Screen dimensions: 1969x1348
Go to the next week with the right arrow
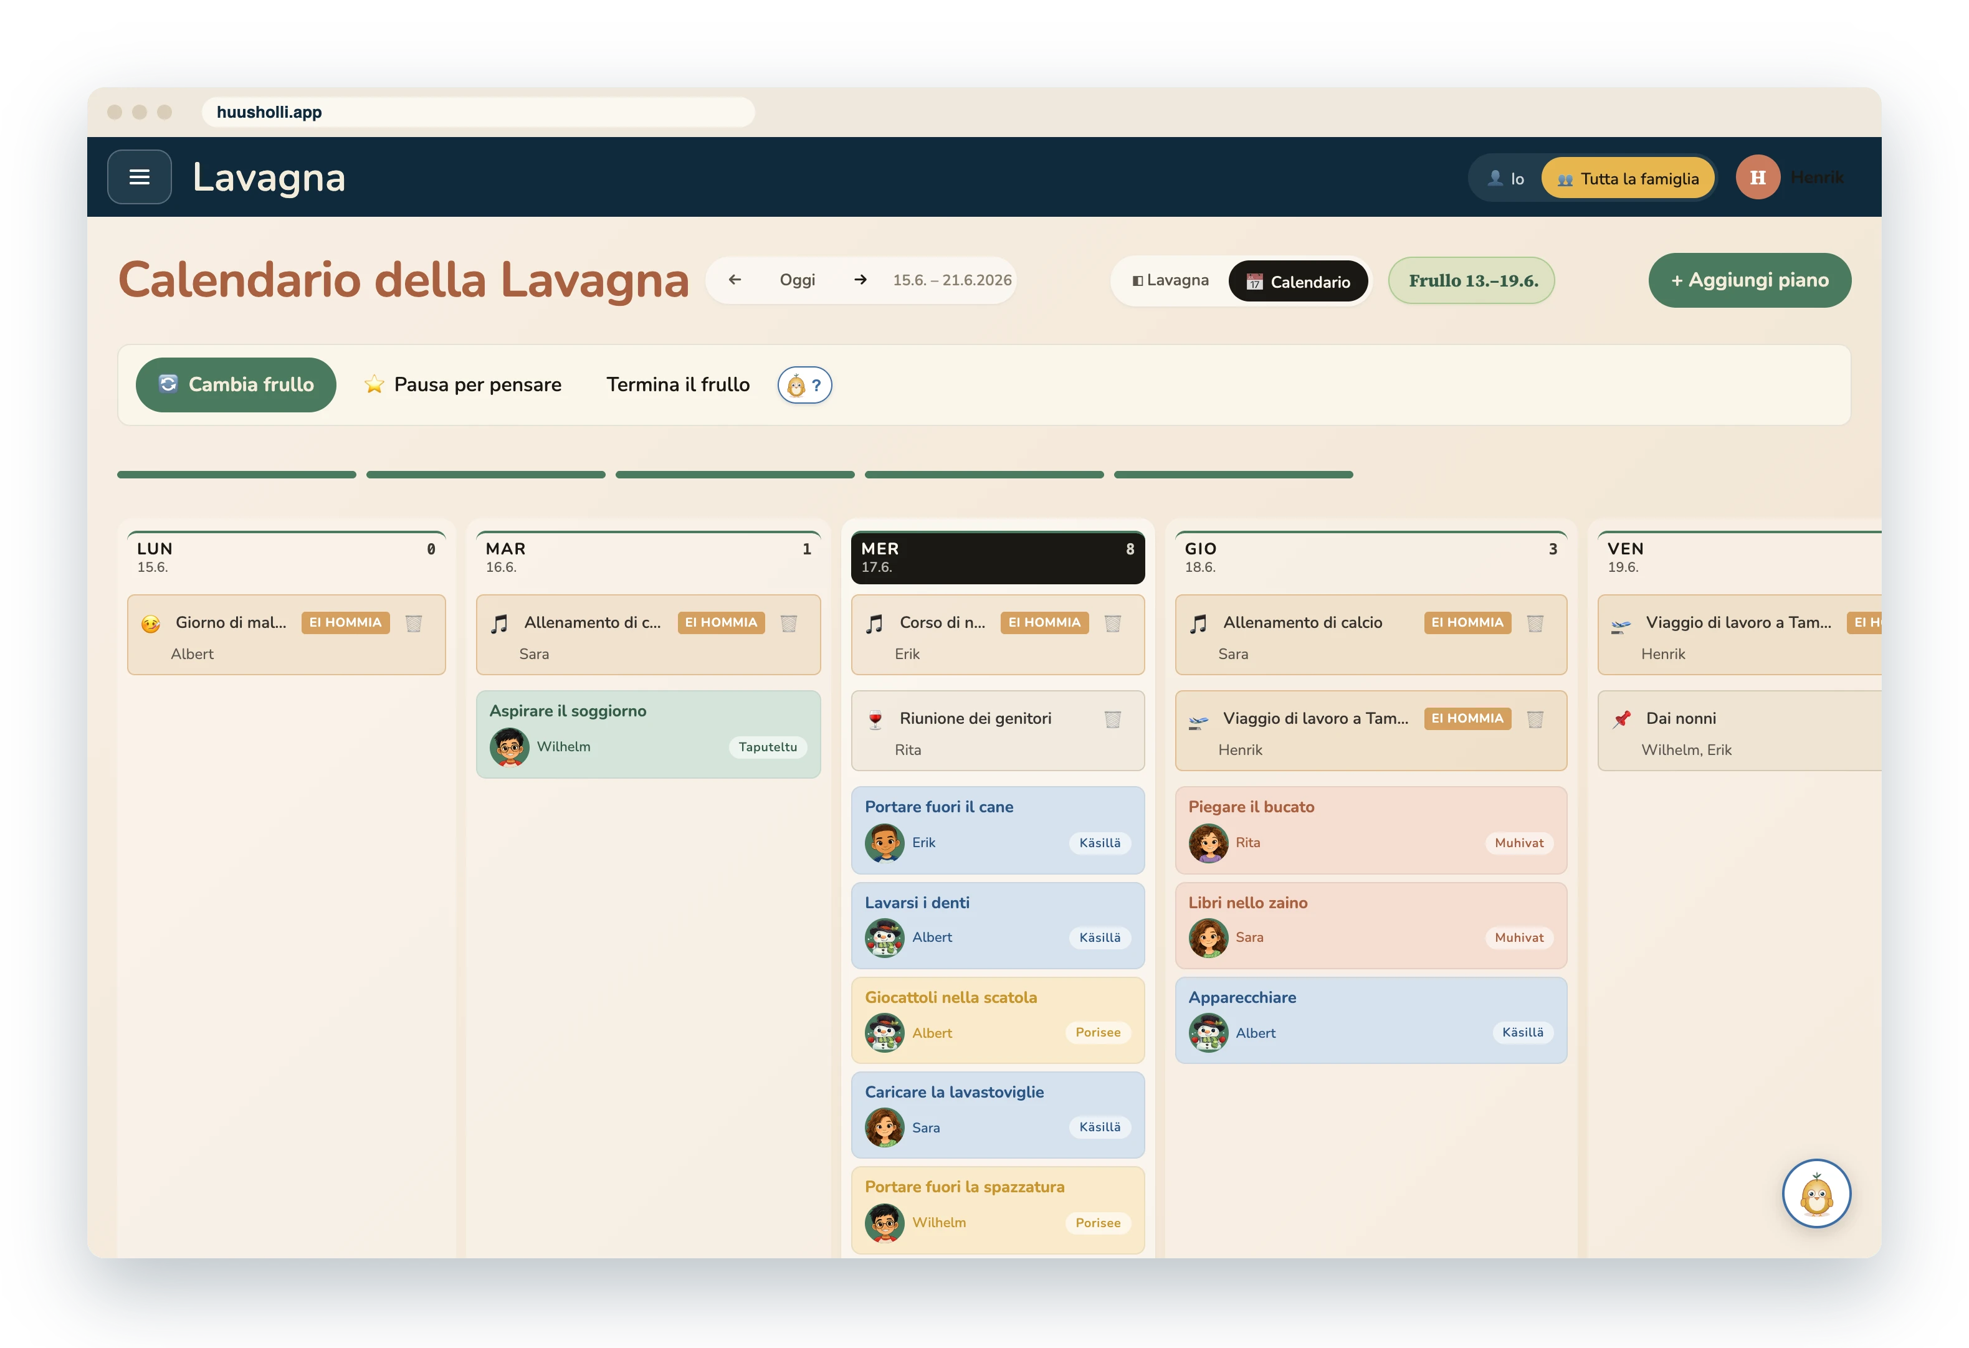(860, 280)
